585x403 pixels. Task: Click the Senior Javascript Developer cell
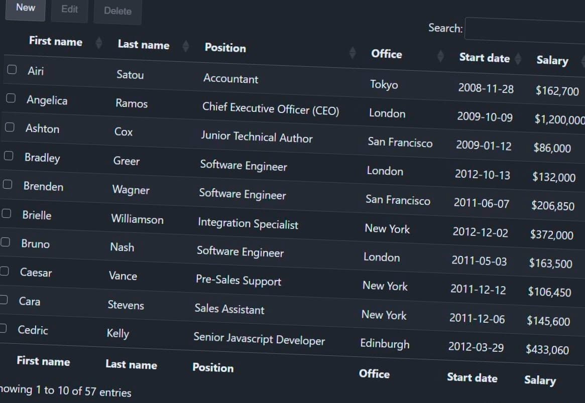coord(259,339)
